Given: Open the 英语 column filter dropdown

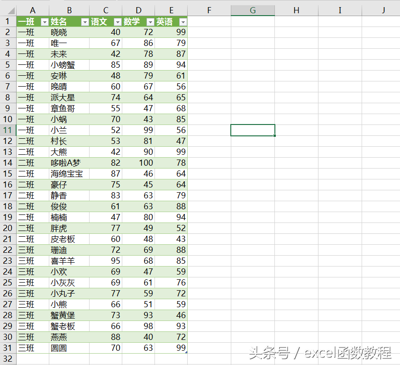Looking at the screenshot, I should (183, 22).
